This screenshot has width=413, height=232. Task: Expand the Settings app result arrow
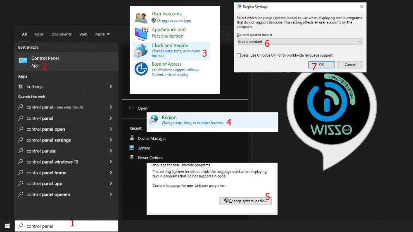(x=111, y=87)
